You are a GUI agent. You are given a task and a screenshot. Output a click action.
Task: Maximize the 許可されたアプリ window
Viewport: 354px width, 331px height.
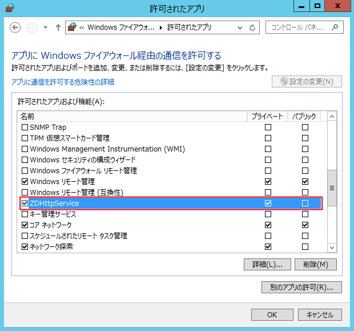tap(317, 6)
